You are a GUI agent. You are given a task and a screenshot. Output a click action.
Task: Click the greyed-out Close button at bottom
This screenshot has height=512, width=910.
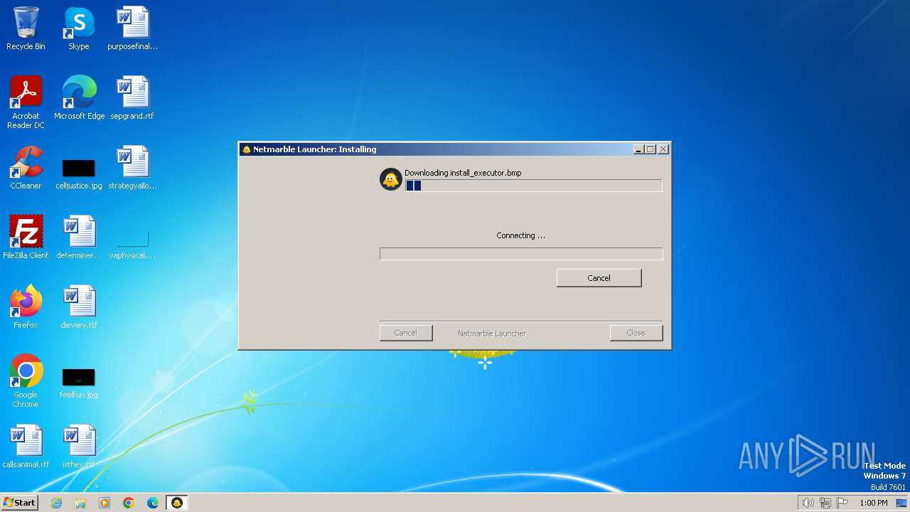click(x=636, y=333)
